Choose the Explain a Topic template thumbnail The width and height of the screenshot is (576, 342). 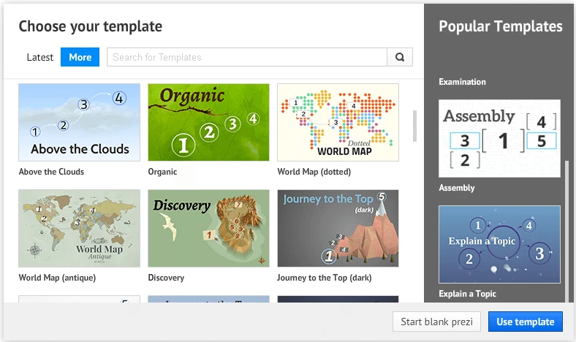pyautogui.click(x=499, y=244)
